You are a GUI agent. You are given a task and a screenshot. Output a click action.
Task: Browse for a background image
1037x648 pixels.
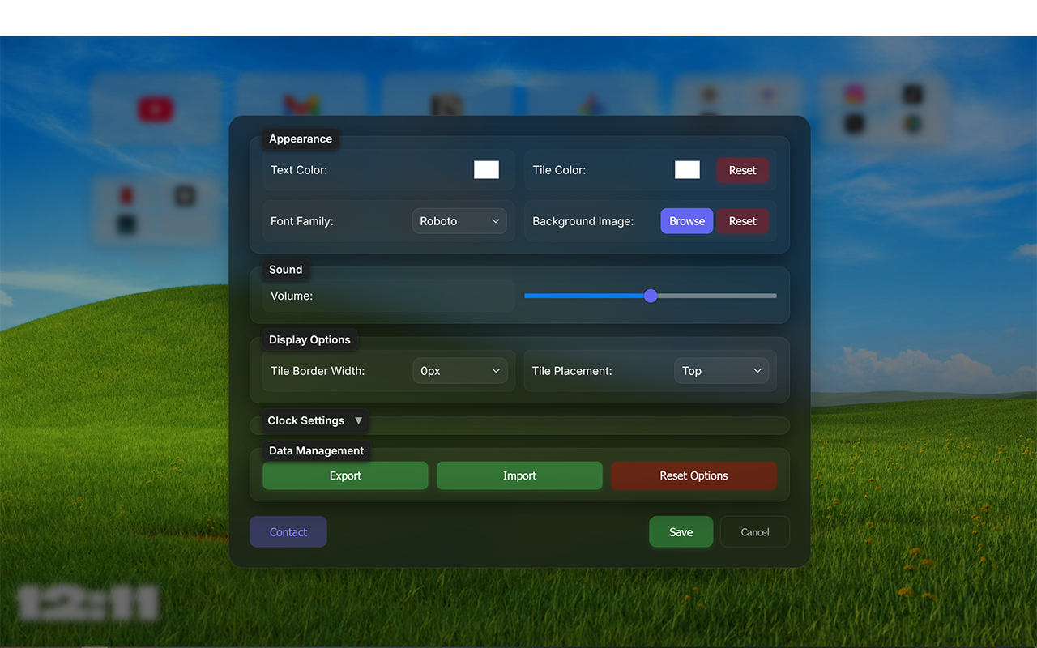click(x=686, y=221)
